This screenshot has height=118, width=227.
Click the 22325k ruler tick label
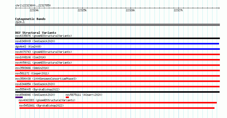pos(82,10)
